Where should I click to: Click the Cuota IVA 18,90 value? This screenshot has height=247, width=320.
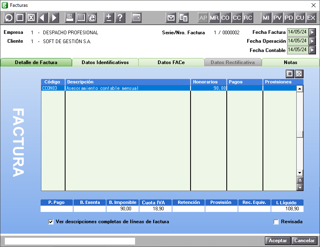[156, 209]
